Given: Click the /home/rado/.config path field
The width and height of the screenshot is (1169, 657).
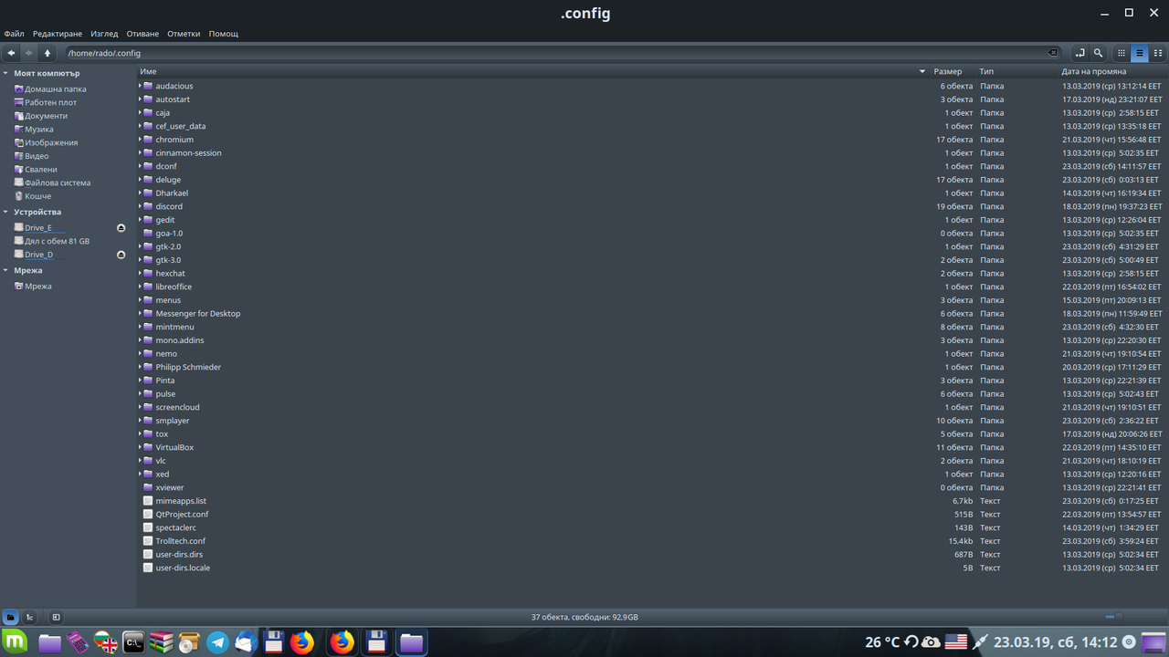Looking at the screenshot, I should point(562,53).
